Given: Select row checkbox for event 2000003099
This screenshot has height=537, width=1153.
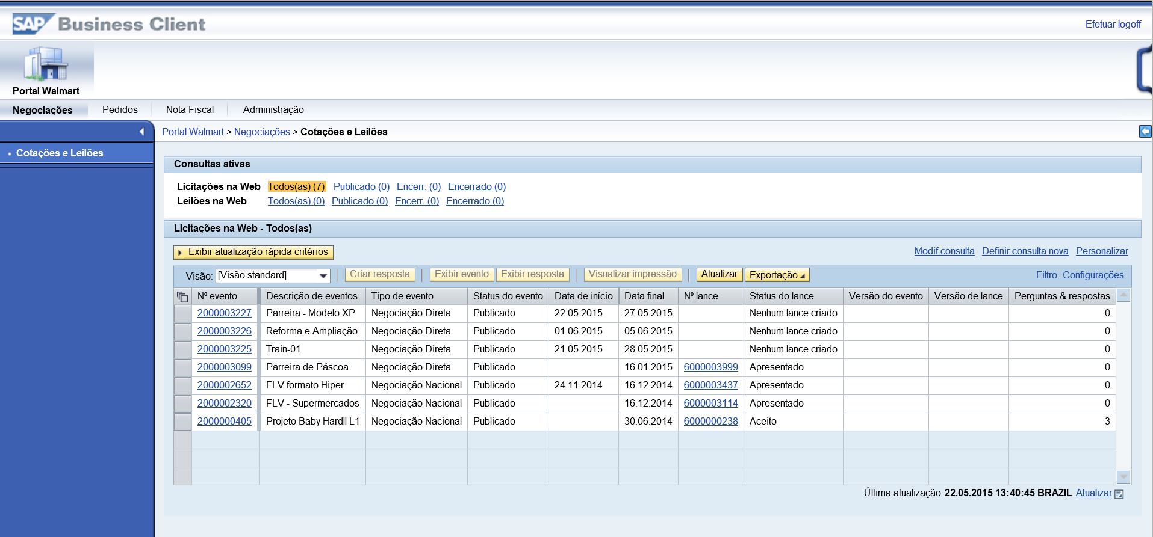Looking at the screenshot, I should [x=182, y=367].
